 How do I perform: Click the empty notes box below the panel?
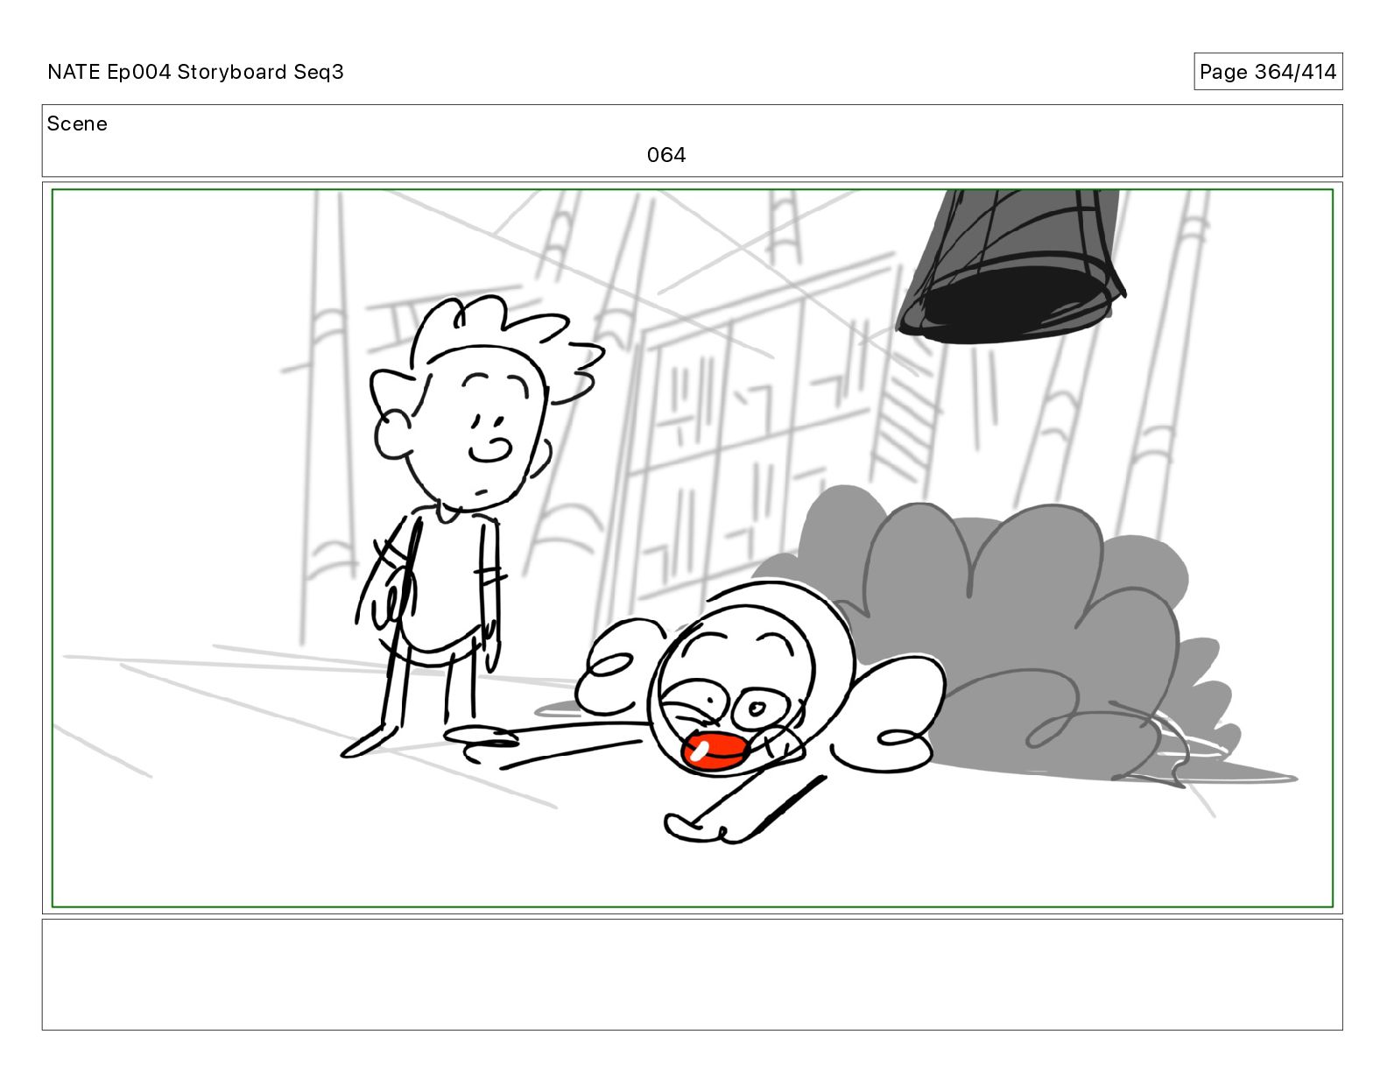coord(693,975)
